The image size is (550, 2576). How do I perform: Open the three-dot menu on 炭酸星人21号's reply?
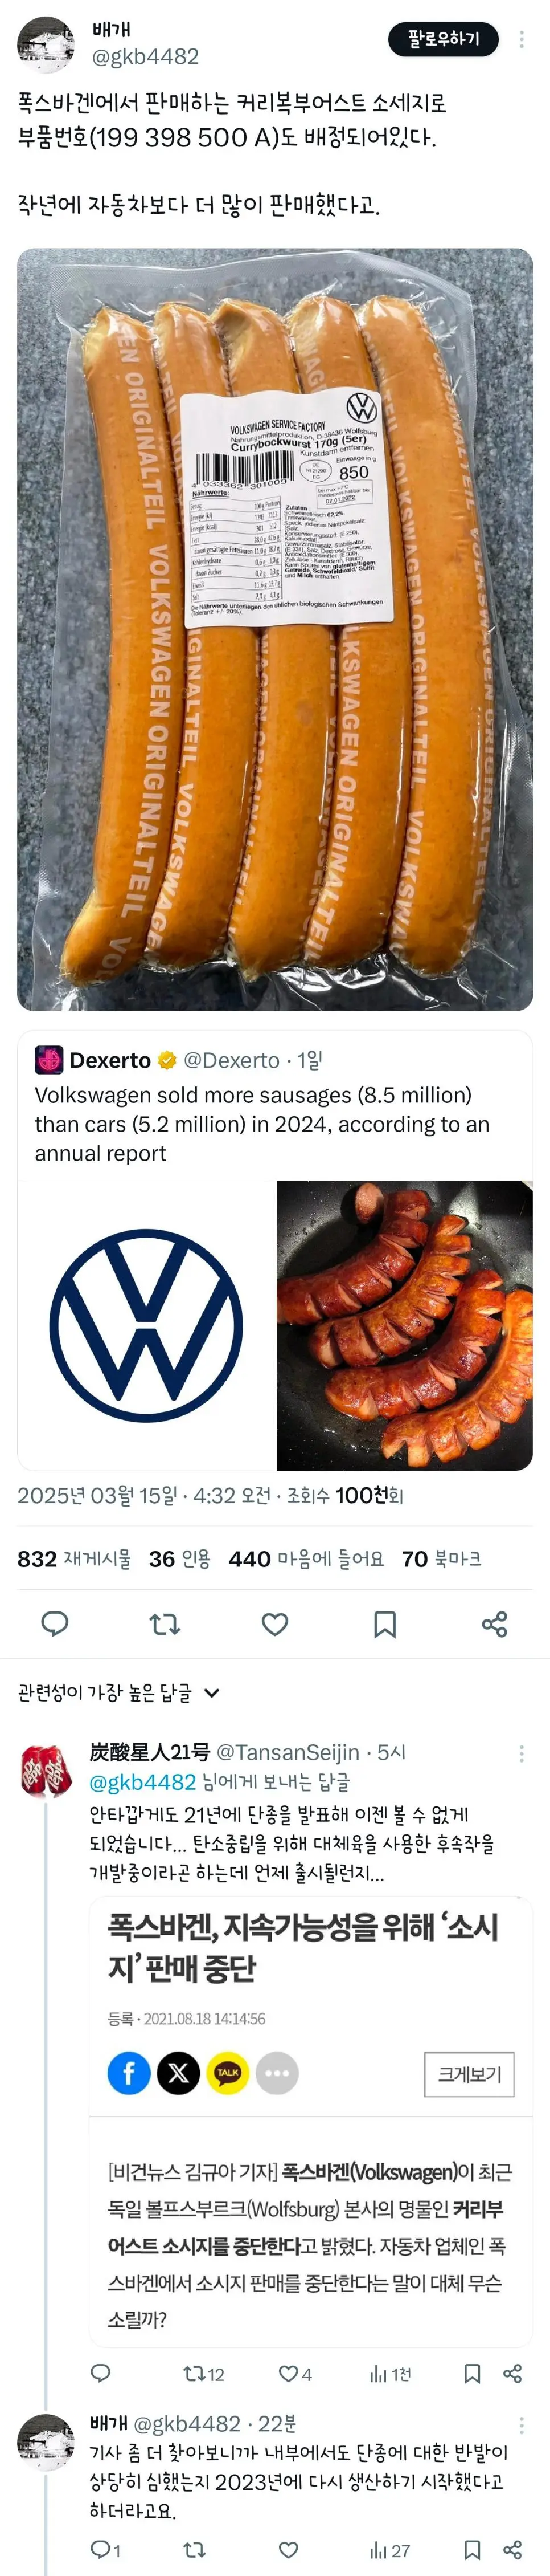521,1753
